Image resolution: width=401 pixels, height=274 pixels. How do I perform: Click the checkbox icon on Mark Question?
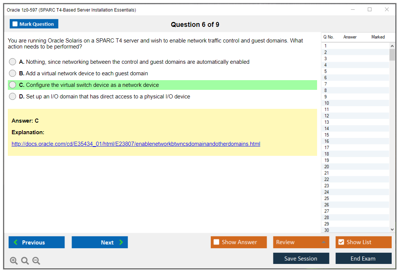click(x=15, y=23)
